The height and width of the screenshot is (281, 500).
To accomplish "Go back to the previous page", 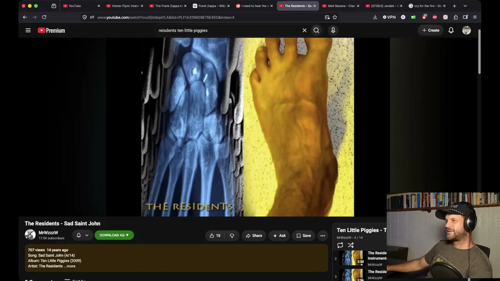I will [25, 17].
